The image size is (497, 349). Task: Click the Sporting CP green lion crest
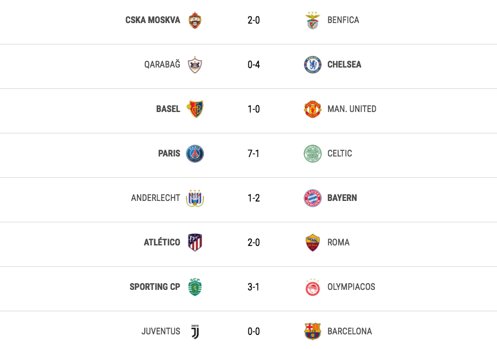point(195,287)
